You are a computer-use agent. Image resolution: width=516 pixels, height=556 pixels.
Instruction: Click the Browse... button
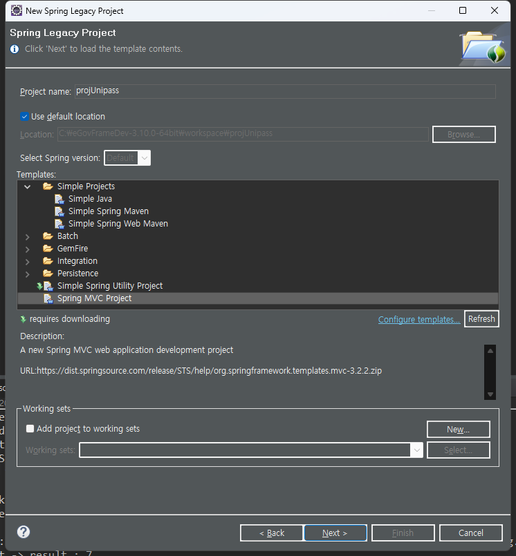click(x=464, y=135)
